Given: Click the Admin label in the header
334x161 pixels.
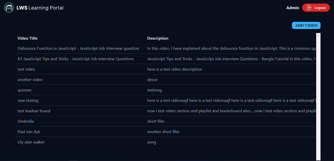Looking at the screenshot, I should click(x=293, y=8).
